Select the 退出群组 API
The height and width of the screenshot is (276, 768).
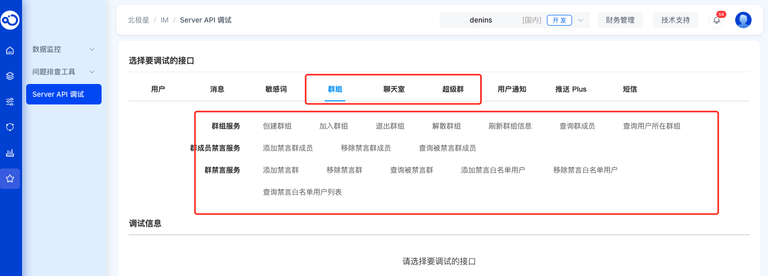tap(390, 126)
